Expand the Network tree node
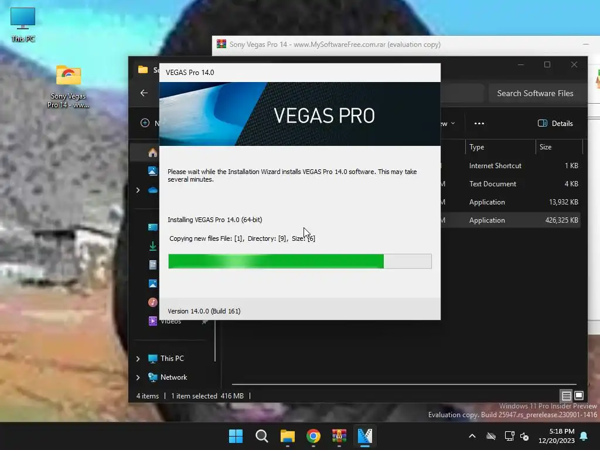 [x=138, y=377]
